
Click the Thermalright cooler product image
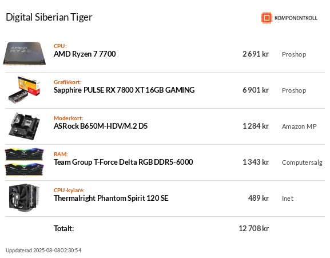(x=25, y=198)
